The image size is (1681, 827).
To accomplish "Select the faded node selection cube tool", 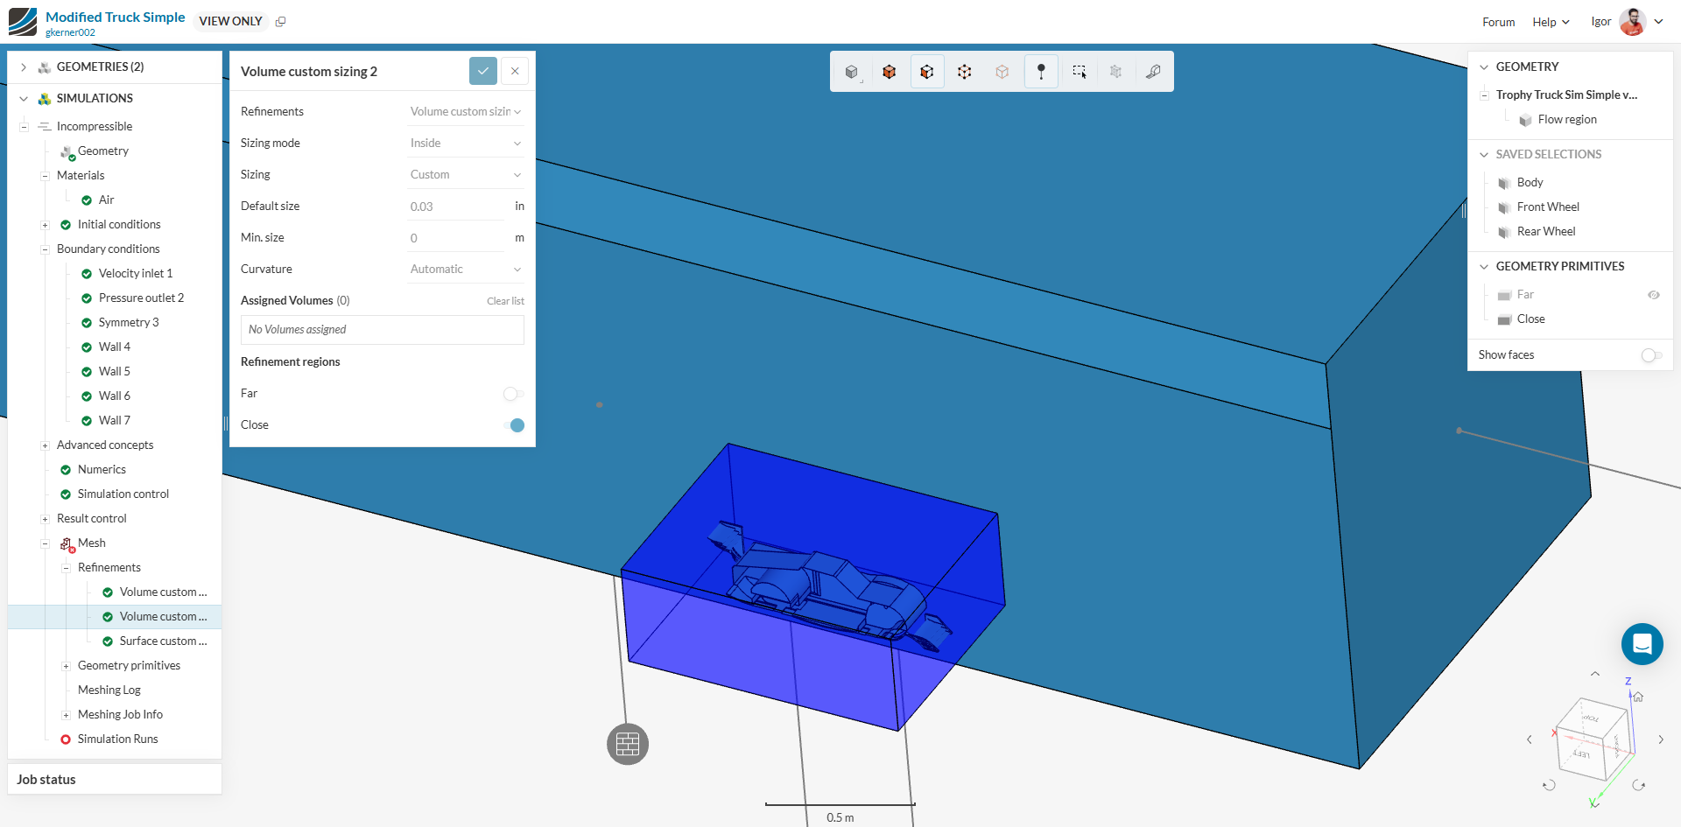I will 1002,72.
